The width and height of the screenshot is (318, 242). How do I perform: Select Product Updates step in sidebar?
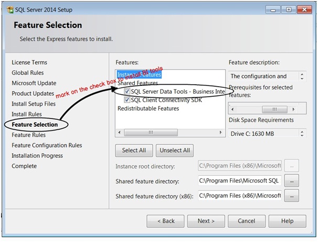[x=33, y=93]
